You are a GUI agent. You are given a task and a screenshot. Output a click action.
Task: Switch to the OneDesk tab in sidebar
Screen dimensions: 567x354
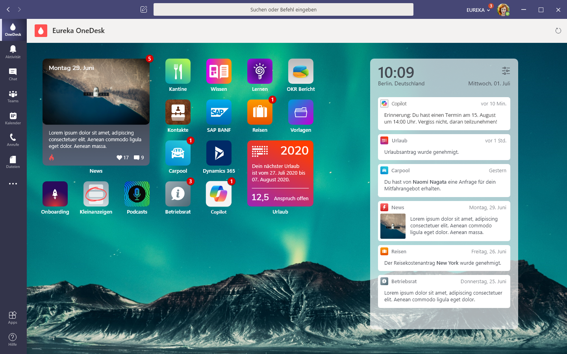[13, 30]
